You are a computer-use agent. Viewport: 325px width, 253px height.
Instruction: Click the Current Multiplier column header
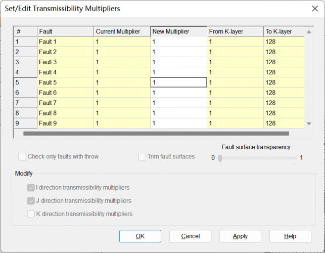coord(122,31)
